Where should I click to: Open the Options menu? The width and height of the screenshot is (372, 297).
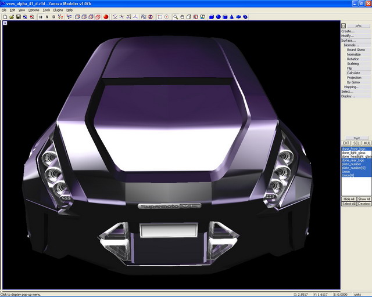coord(34,10)
